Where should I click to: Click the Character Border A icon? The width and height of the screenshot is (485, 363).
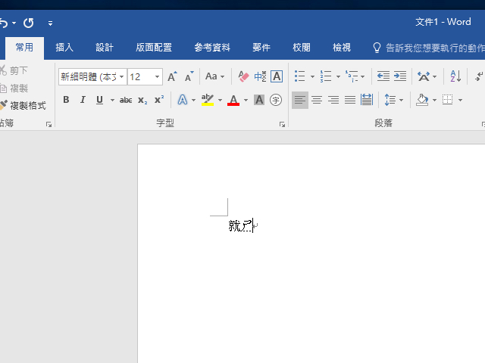click(277, 76)
